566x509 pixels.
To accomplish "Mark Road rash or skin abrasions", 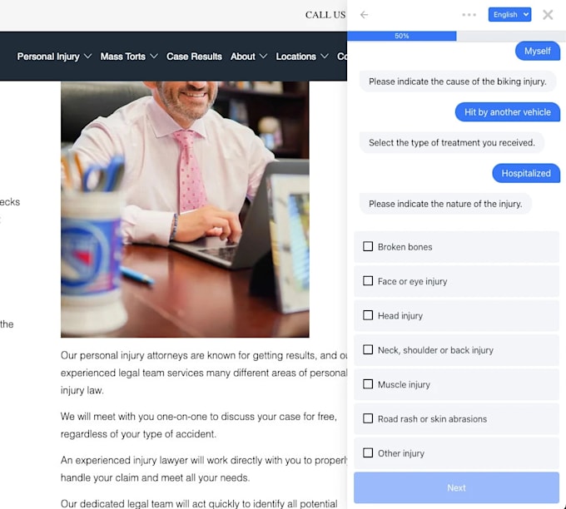I will tap(368, 418).
